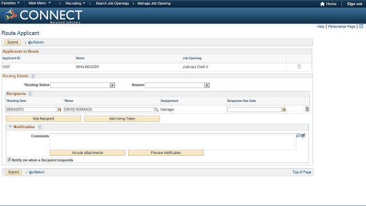Image resolution: width=366 pixels, height=206 pixels.
Task: Click the top Submit button
Action: point(13,42)
